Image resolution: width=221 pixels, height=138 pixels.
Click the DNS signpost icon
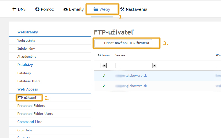coord(14,9)
